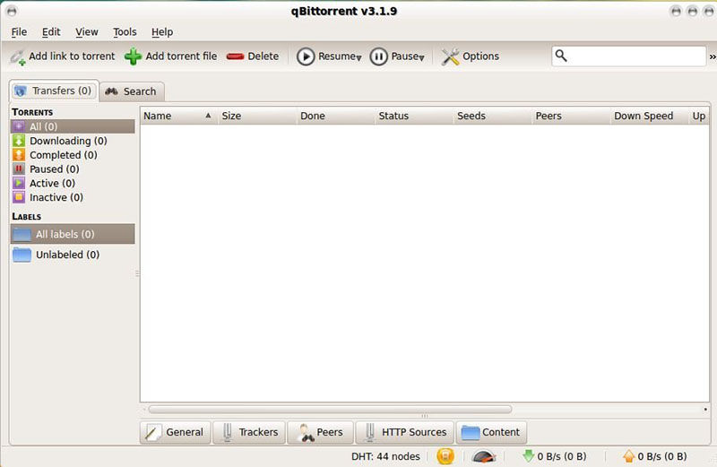This screenshot has height=467, width=717.
Task: Click the Completed orange arrow icon
Action: click(x=19, y=155)
